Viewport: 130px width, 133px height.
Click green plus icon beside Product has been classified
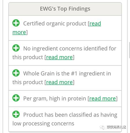coord(16,114)
